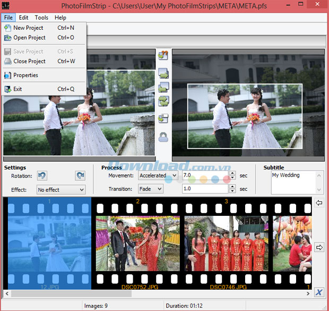Select Properties in the File menu
Screen dimensions: 329x311
point(25,75)
